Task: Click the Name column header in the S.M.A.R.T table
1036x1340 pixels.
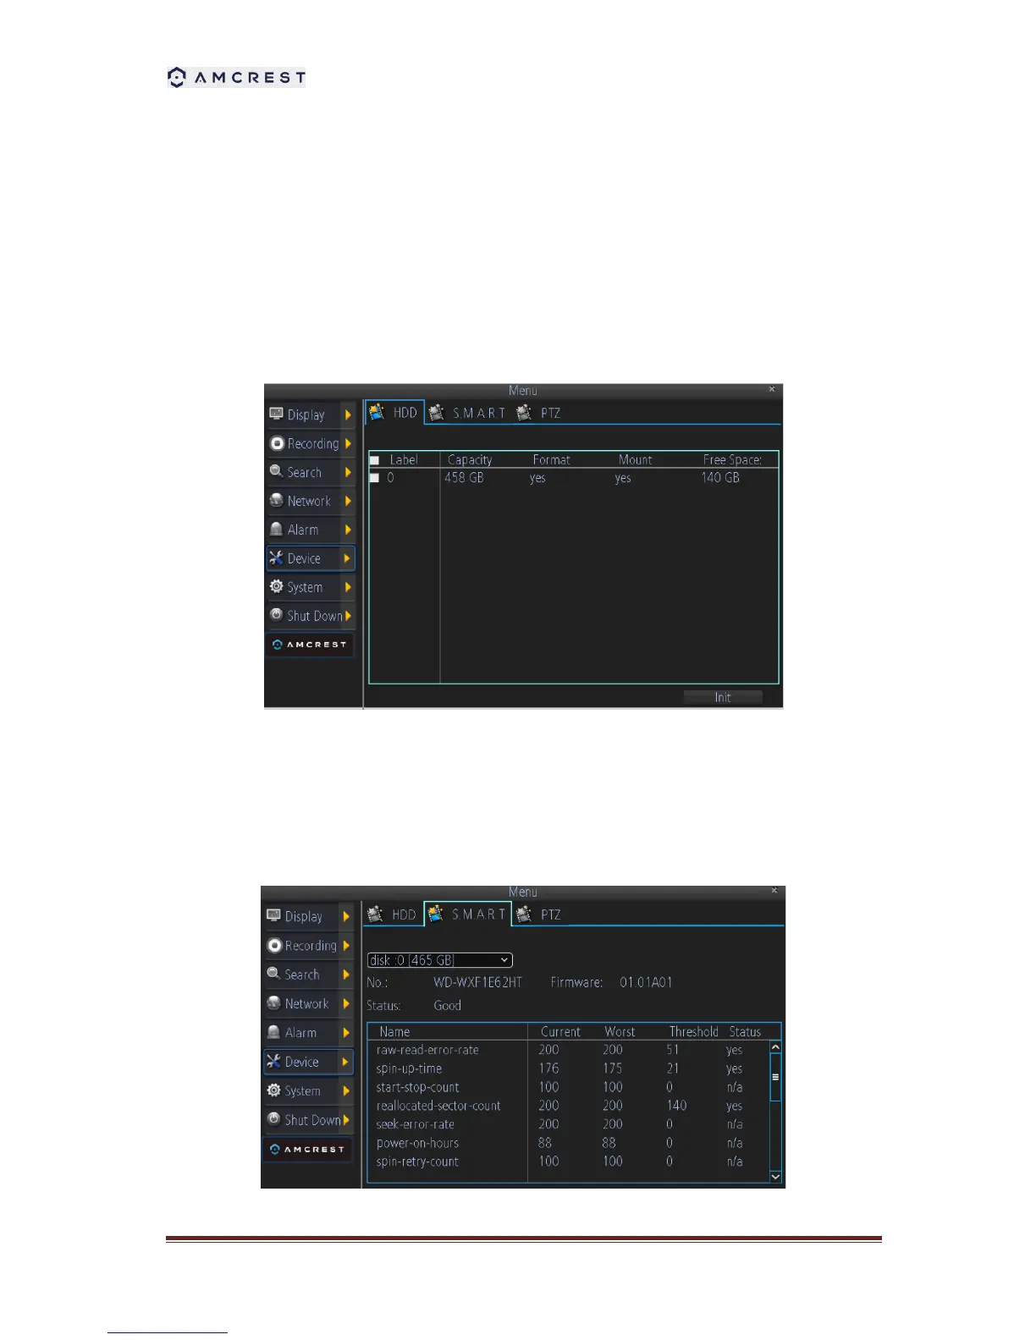Action: tap(394, 1032)
